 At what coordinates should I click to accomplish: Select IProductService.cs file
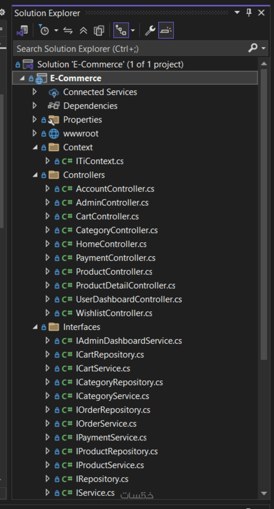[110, 465]
